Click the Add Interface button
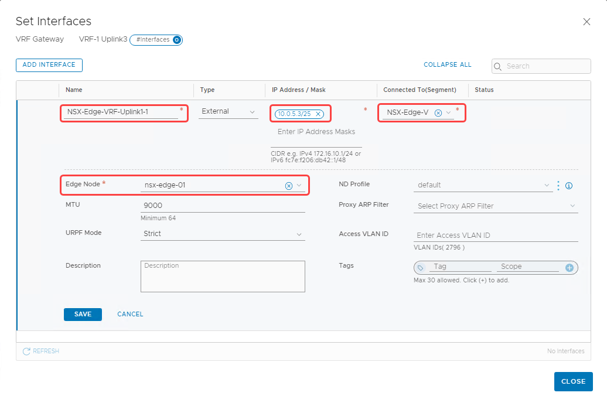The image size is (607, 396). [x=49, y=65]
